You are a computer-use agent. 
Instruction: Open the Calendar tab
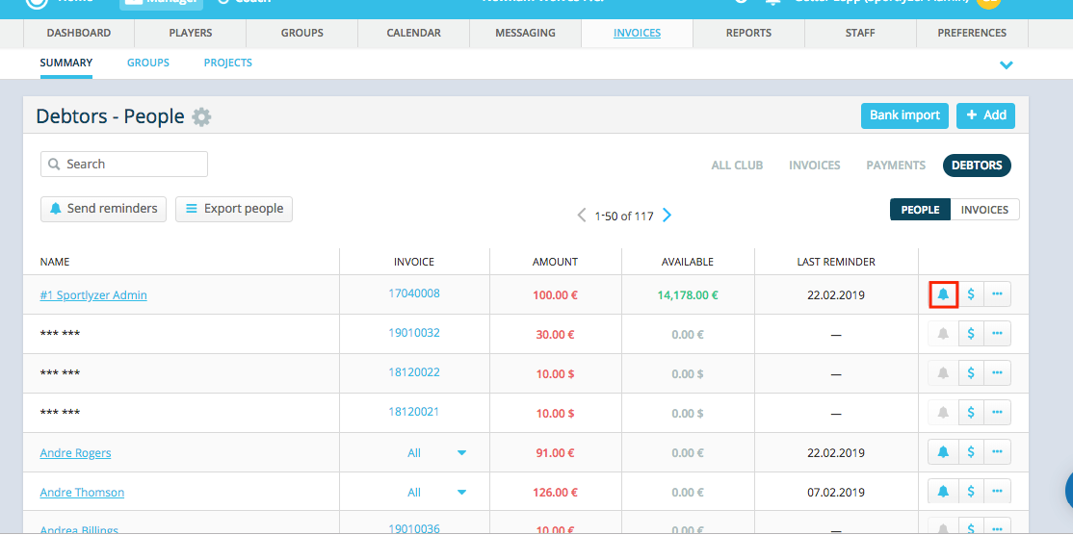coord(413,33)
